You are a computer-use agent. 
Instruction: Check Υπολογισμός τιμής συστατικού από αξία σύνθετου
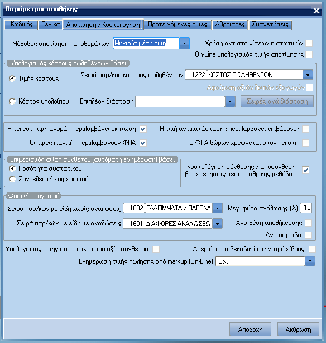(x=156, y=249)
